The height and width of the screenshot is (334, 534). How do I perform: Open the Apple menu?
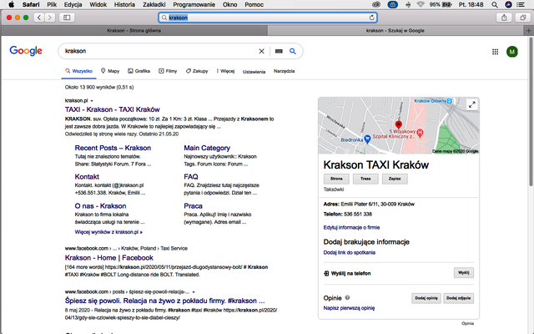click(x=11, y=4)
